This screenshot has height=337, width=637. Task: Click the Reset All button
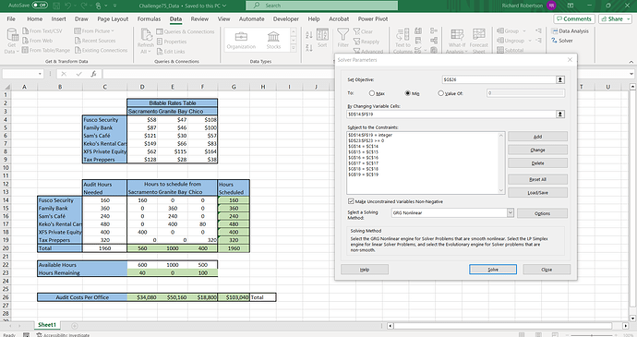[537, 179]
